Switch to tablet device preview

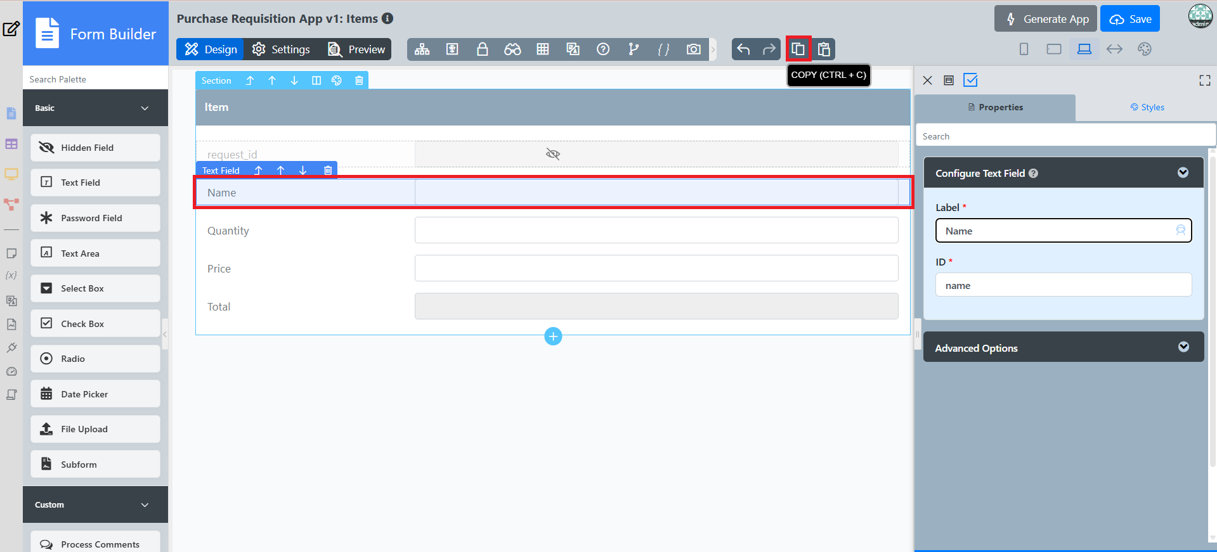[x=1054, y=49]
